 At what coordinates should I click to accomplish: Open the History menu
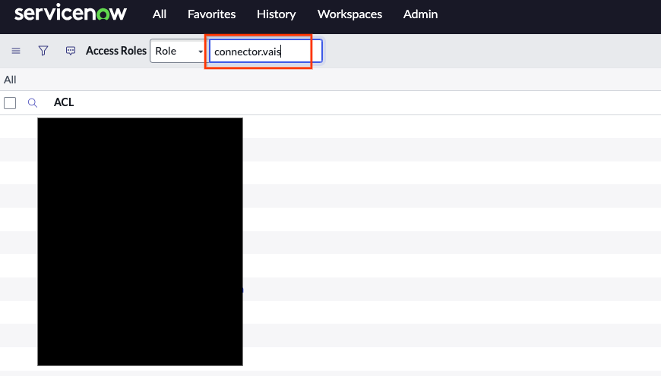coord(277,14)
